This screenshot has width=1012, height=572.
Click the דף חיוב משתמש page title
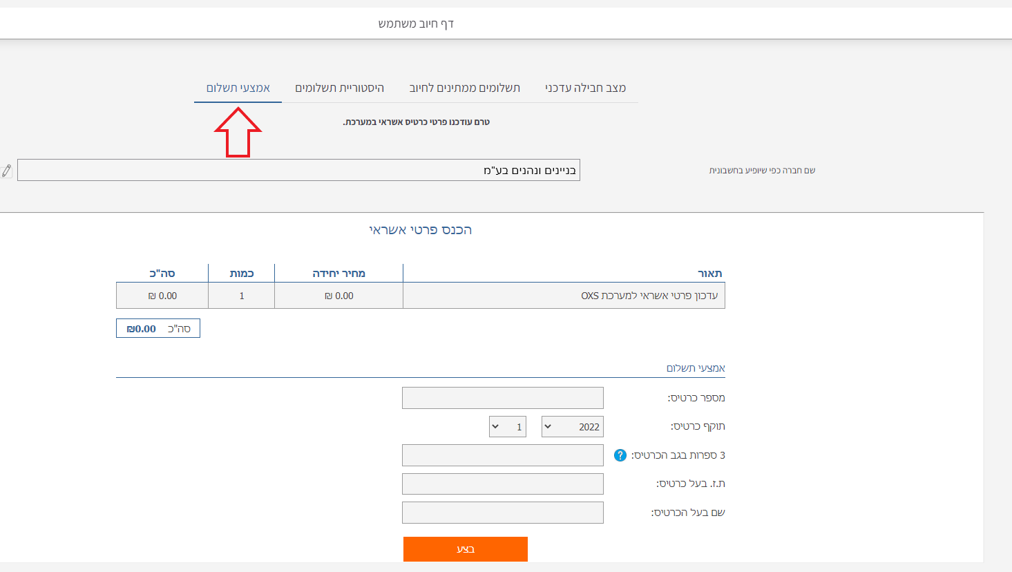[416, 23]
